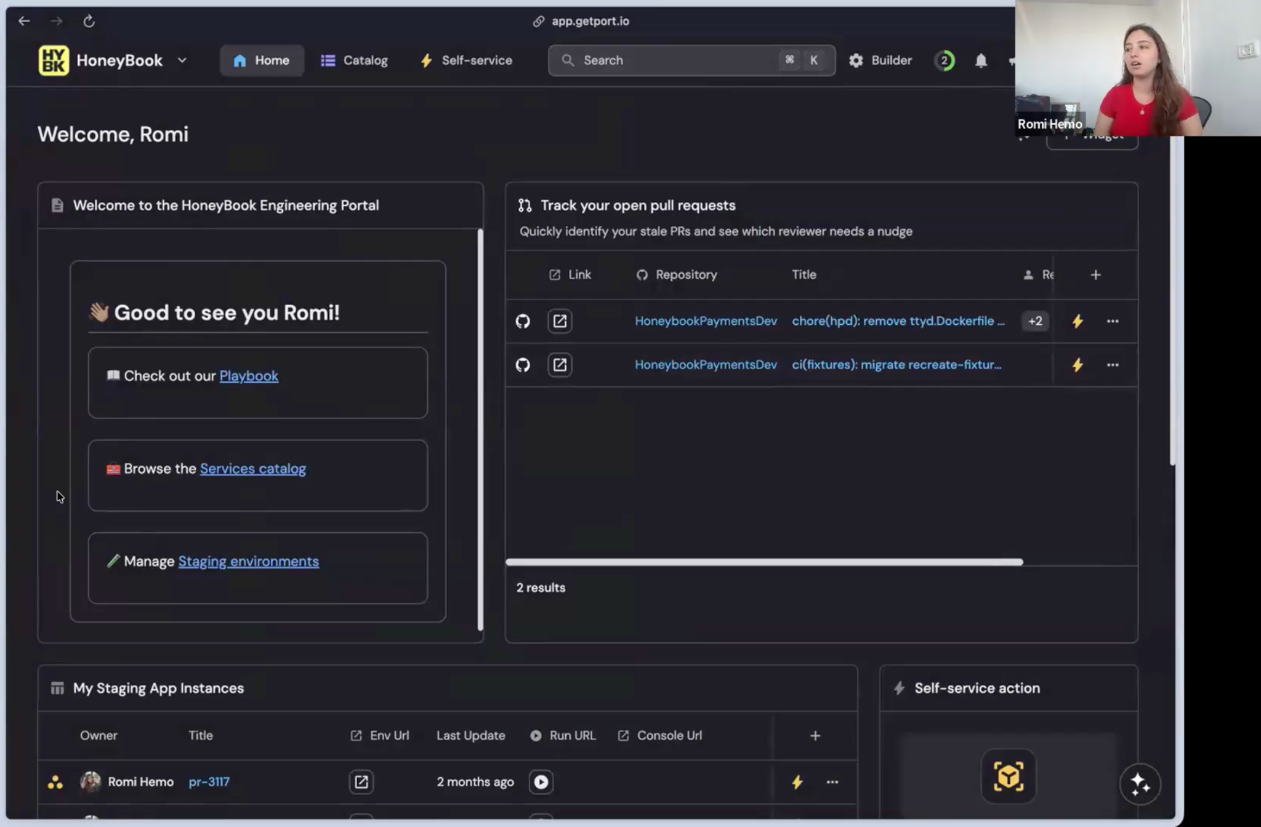The width and height of the screenshot is (1261, 827).
Task: Run action lightning bolt for ci(fixtures) row
Action: 1078,365
